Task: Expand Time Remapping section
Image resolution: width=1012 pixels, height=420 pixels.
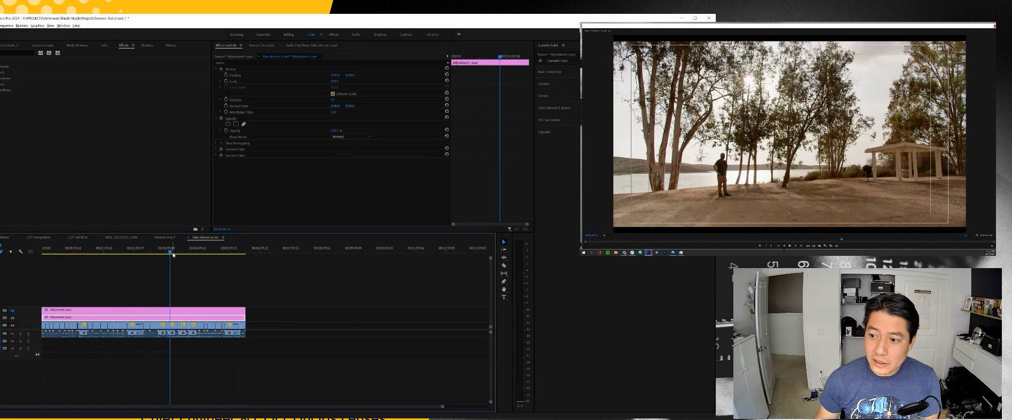Action: click(x=216, y=143)
